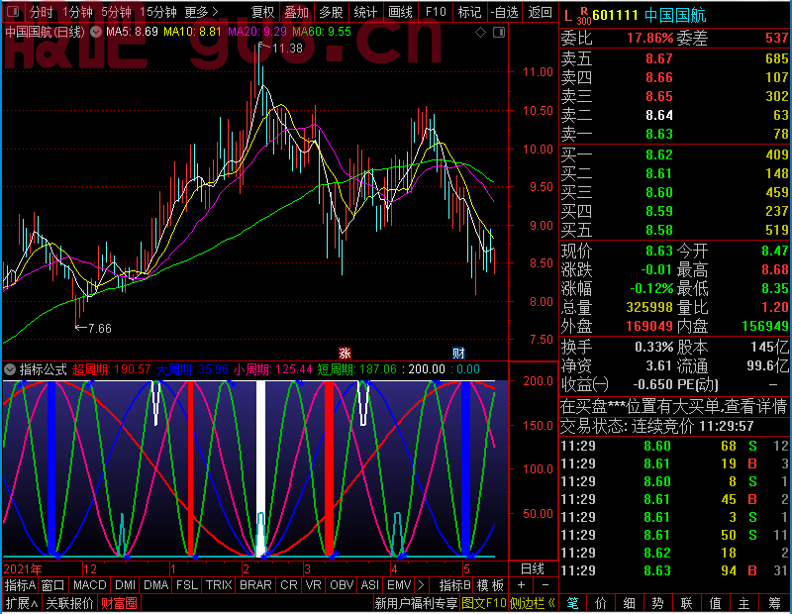
Task: Click the blue 财 marker below the K-line chart
Action: 458,353
